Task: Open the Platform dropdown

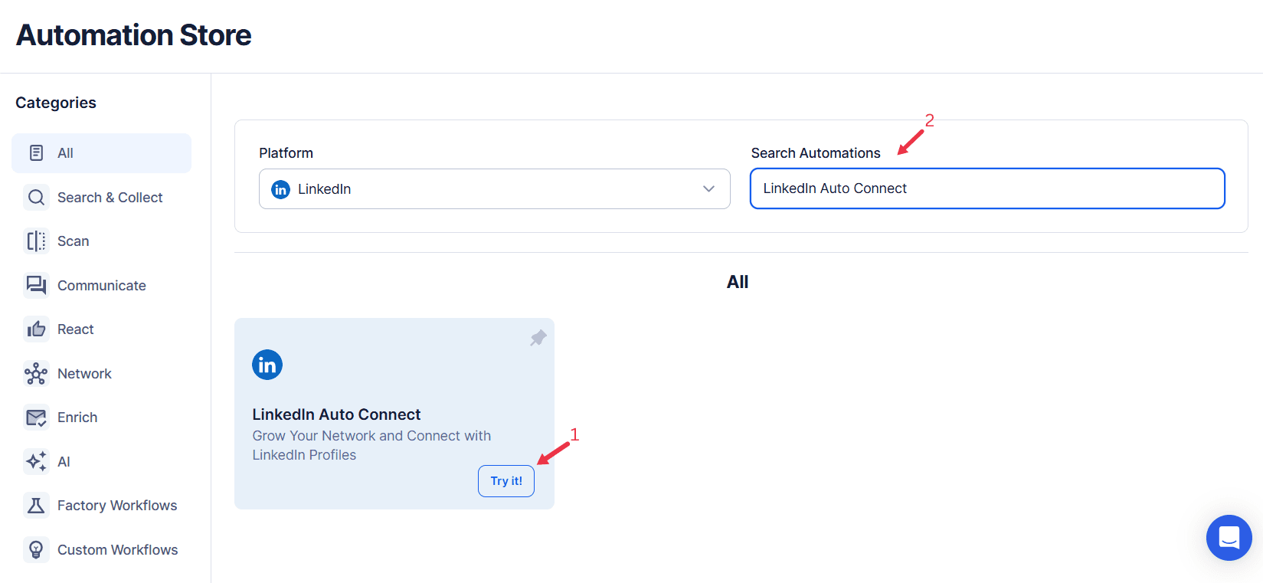Action: click(x=494, y=188)
